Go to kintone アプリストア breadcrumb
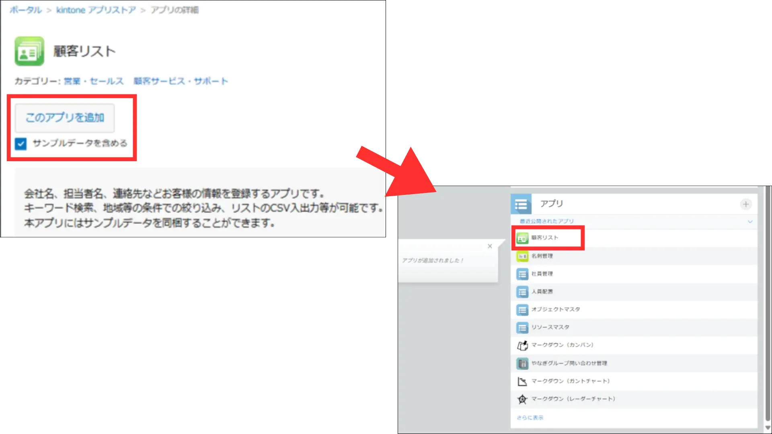The image size is (772, 434). tap(96, 10)
